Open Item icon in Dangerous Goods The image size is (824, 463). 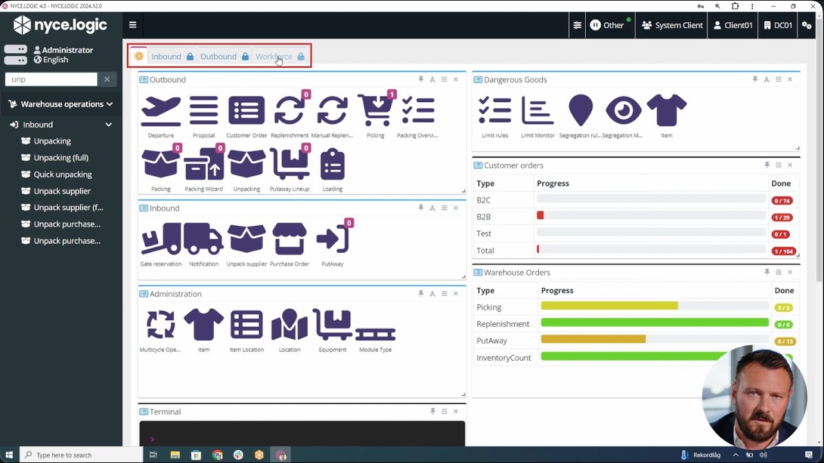coord(666,111)
